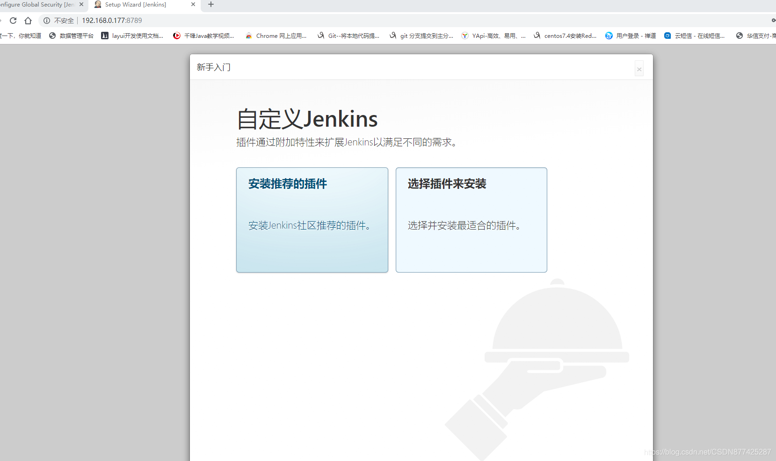Open the 华信支付 bookmark
776x461 pixels.
point(756,36)
